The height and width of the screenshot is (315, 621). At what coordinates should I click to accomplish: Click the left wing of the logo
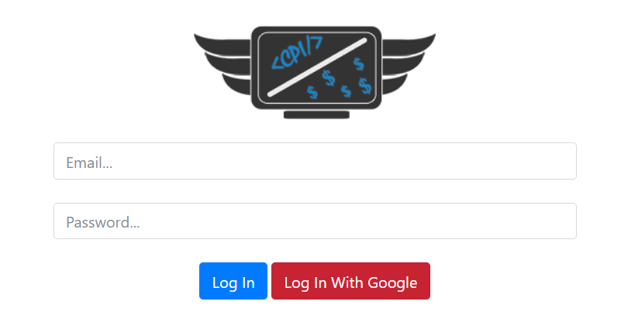[x=223, y=64]
